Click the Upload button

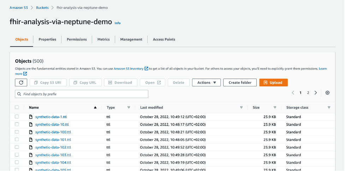tap(273, 83)
